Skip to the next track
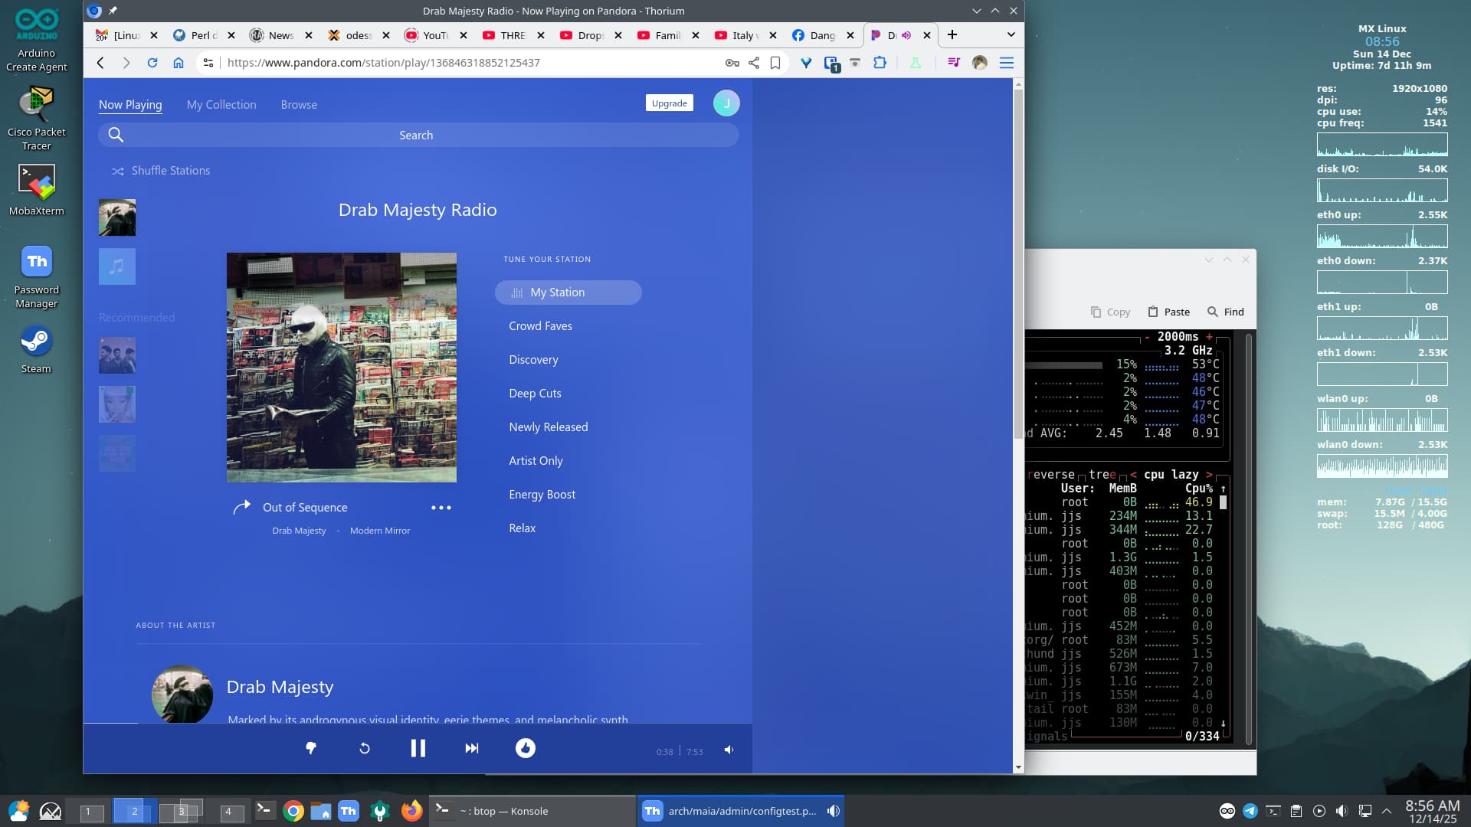Screen dimensions: 1471x827 click(x=472, y=749)
